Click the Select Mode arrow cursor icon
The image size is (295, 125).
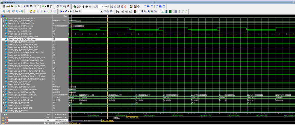(x=118, y=11)
